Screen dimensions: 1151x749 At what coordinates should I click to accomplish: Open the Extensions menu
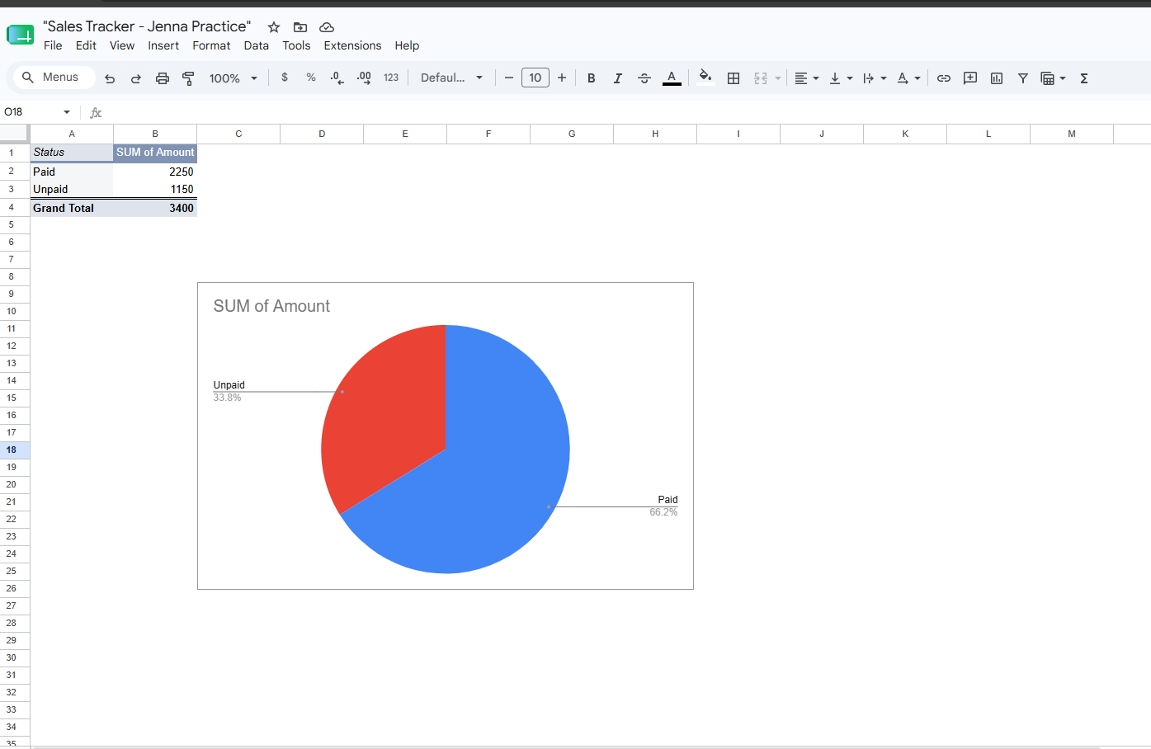352,45
